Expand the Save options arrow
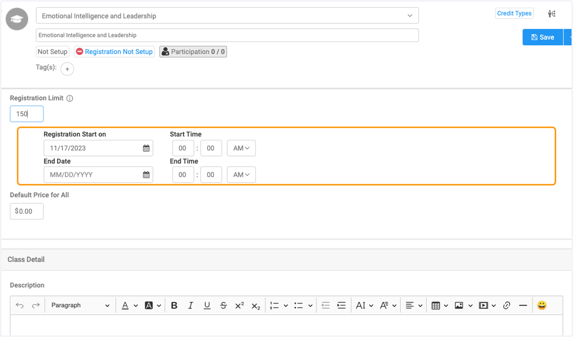The width and height of the screenshot is (573, 337). pos(569,37)
